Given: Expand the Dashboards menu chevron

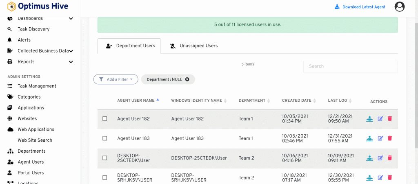Looking at the screenshot, I should pyautogui.click(x=71, y=18).
